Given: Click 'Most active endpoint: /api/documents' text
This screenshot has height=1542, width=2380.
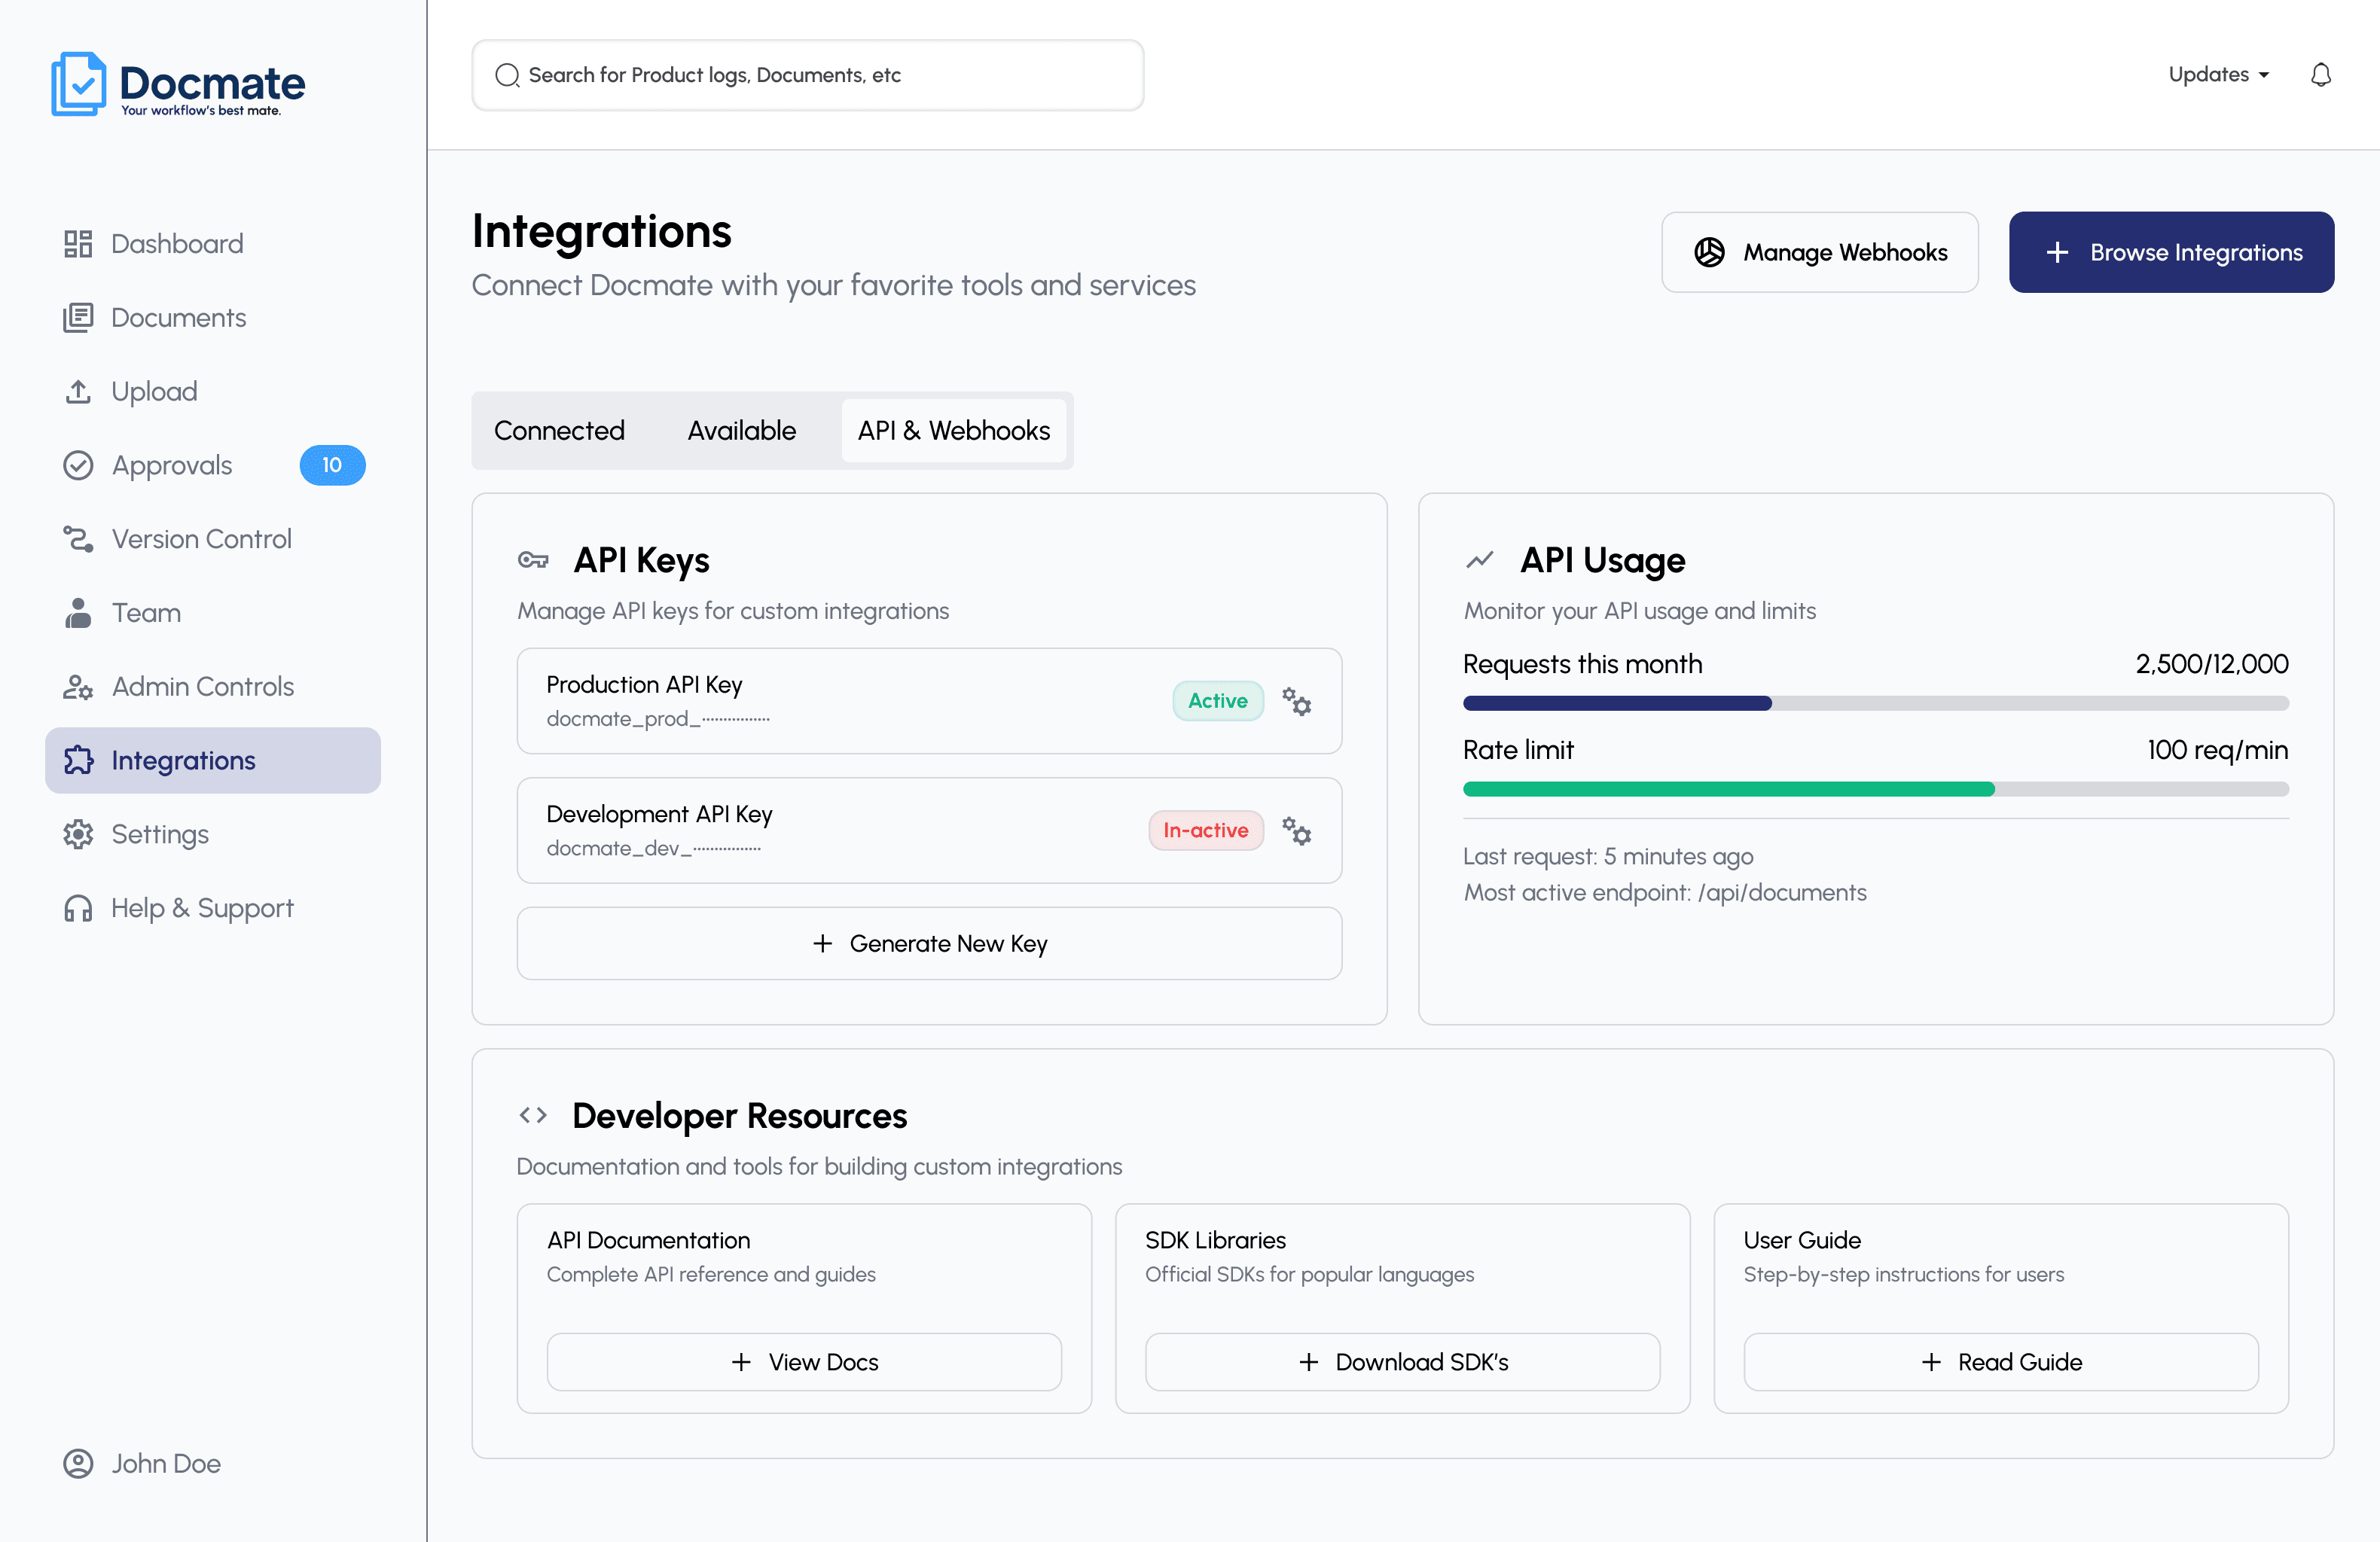Looking at the screenshot, I should pos(1665,892).
